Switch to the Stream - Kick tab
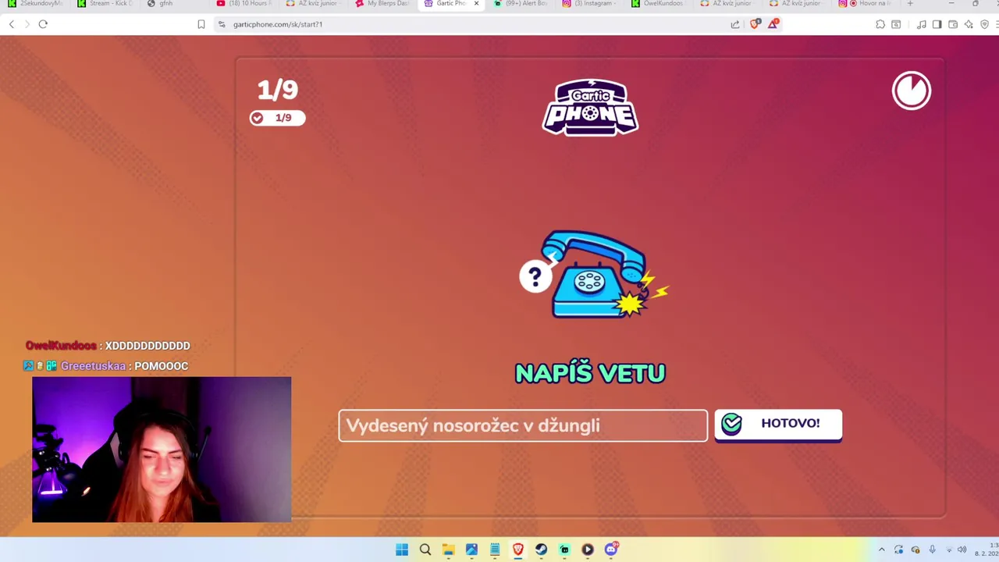Screen dimensions: 999x562 [x=105, y=4]
